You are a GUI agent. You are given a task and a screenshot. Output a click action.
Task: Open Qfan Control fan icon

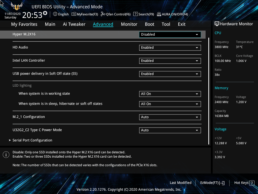pos(103,14)
